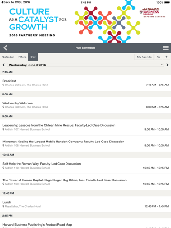The width and height of the screenshot is (171, 228).
Task: Open the Wednesday Welcome session
Action: [85, 105]
